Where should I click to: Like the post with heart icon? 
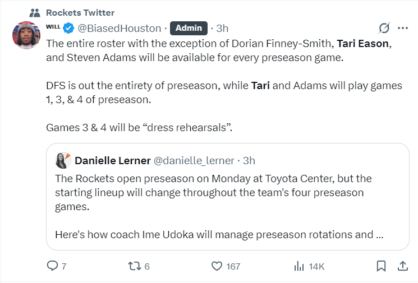click(217, 266)
